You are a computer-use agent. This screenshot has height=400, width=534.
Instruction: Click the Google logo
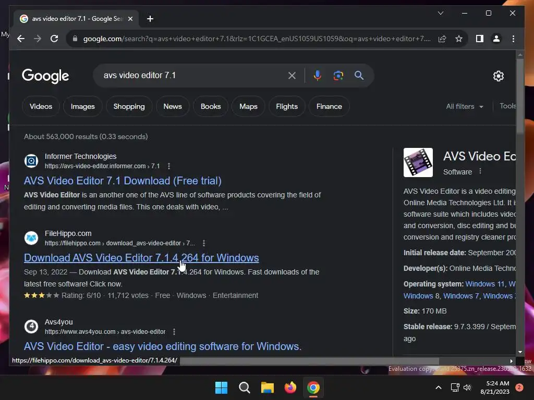click(x=45, y=76)
